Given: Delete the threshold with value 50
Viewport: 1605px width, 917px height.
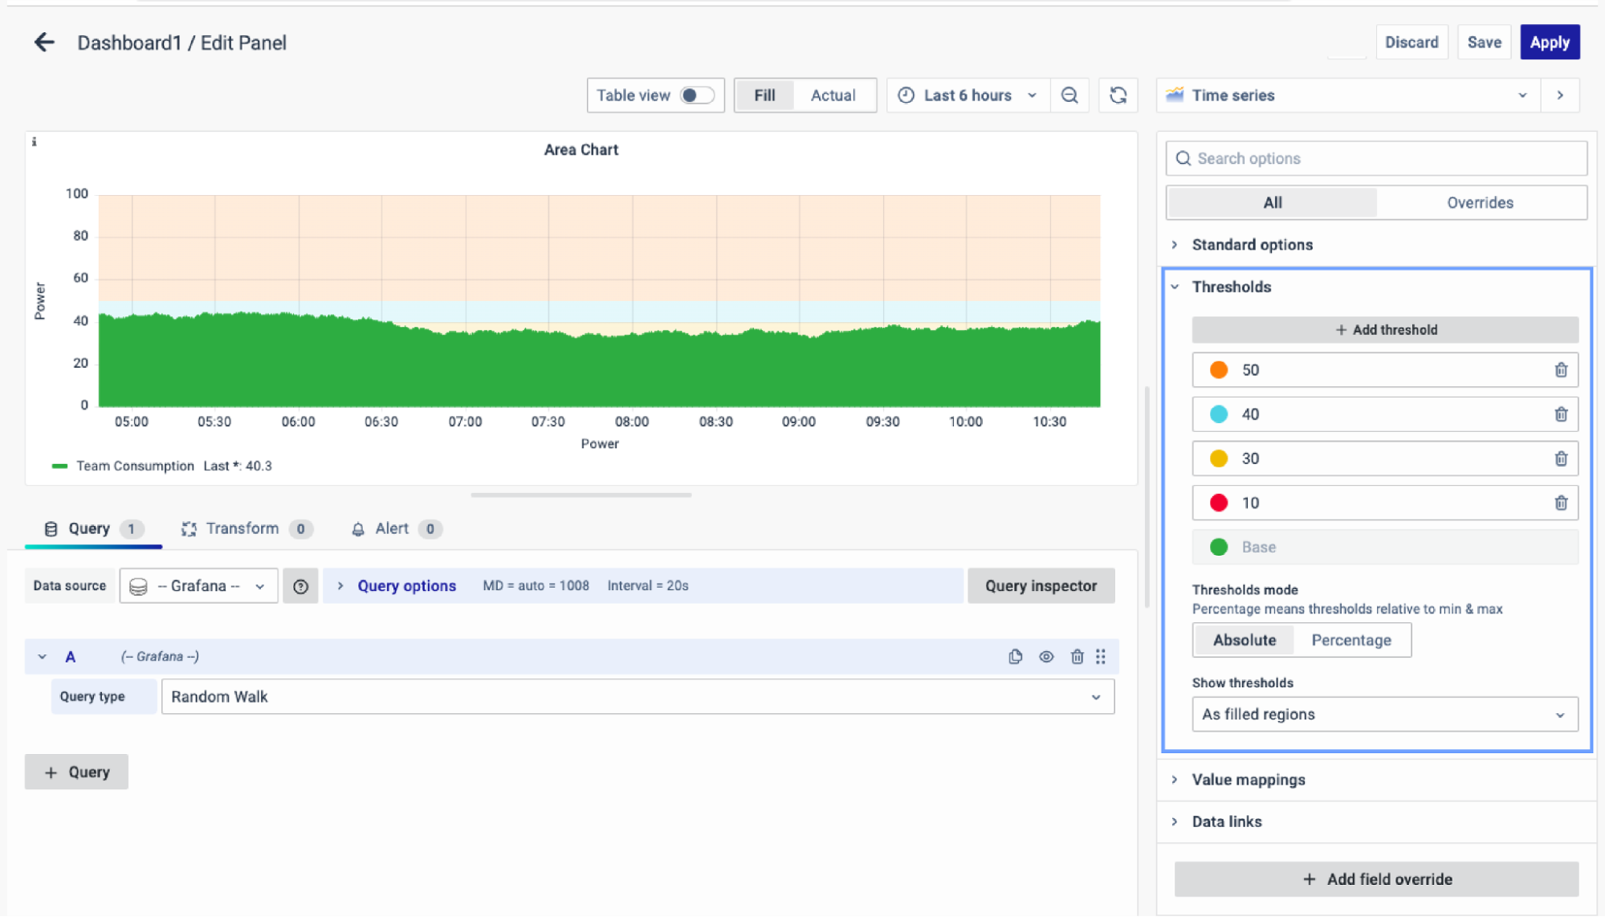Looking at the screenshot, I should (1560, 370).
